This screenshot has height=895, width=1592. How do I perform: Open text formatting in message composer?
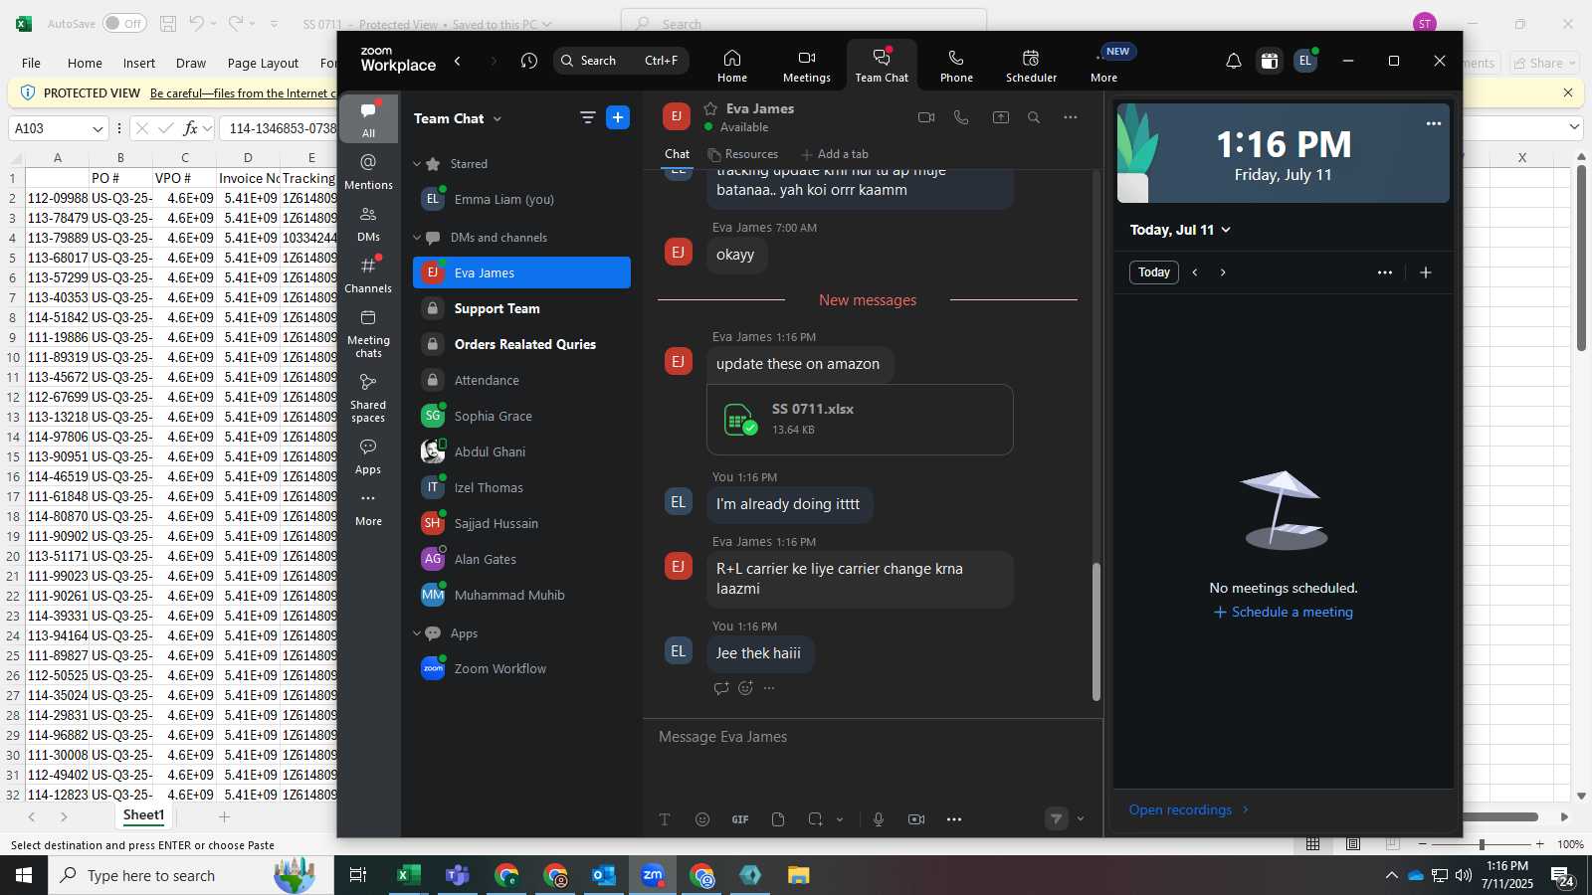click(665, 819)
